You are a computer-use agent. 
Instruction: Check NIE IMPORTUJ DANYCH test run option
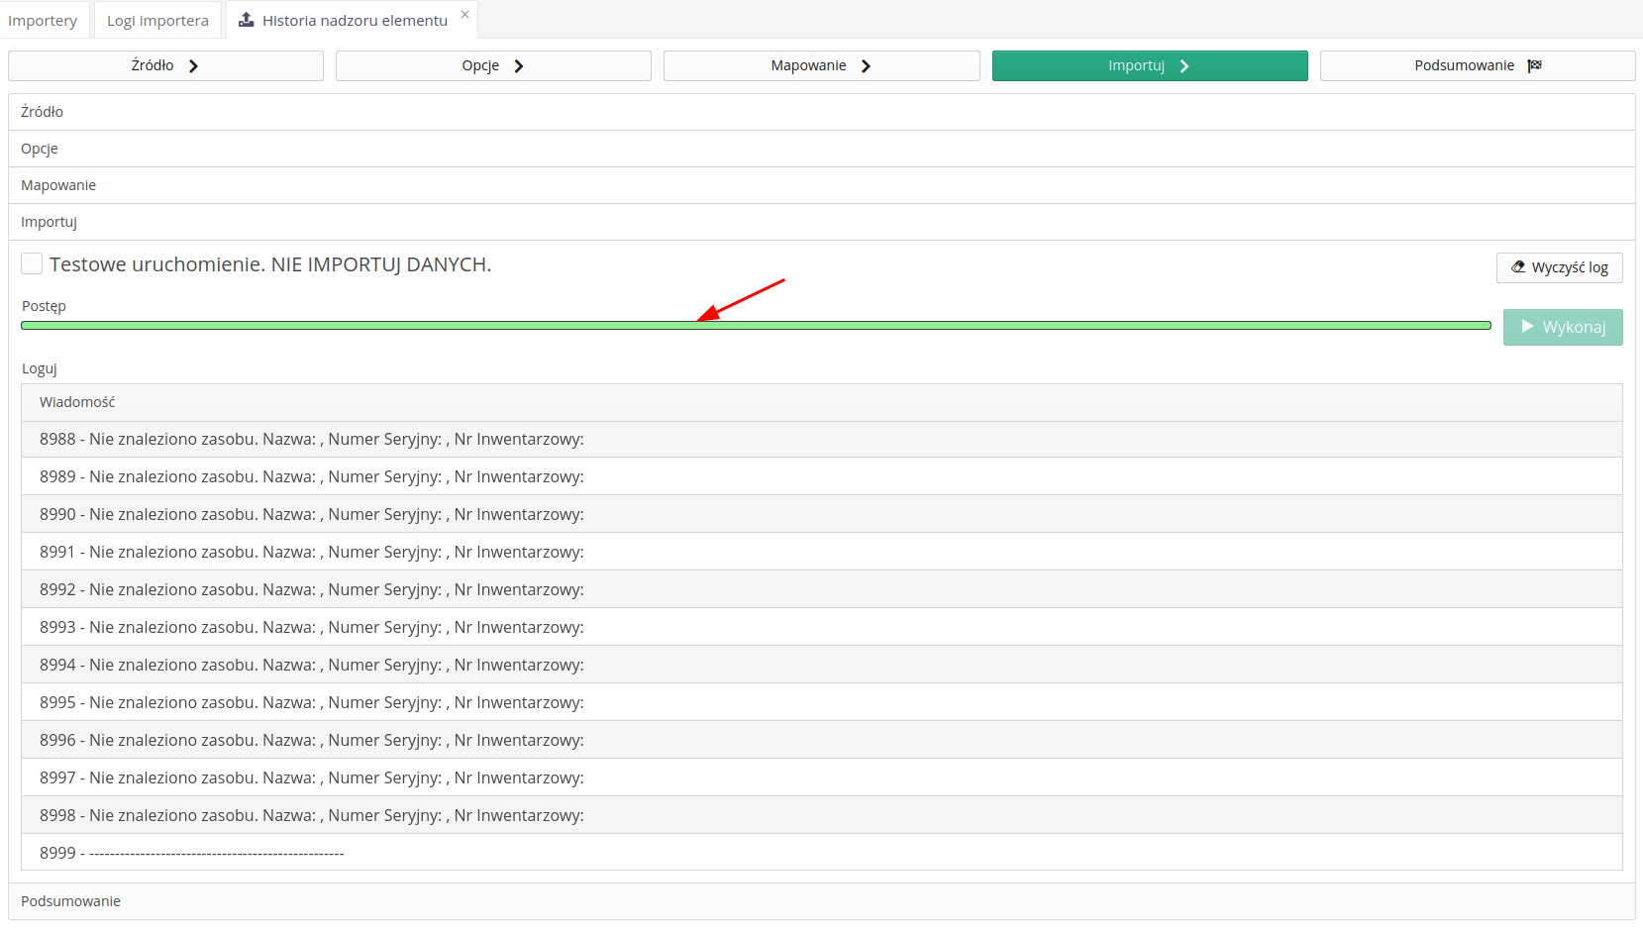[32, 263]
